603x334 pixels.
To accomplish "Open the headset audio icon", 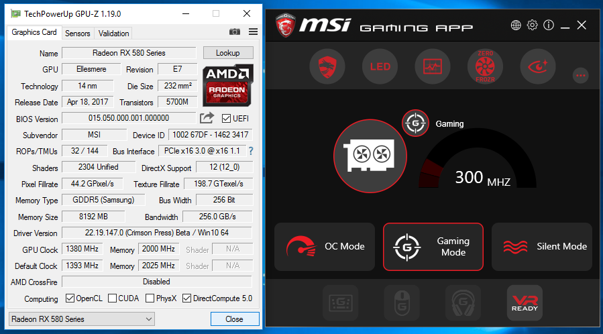I will coord(463,303).
